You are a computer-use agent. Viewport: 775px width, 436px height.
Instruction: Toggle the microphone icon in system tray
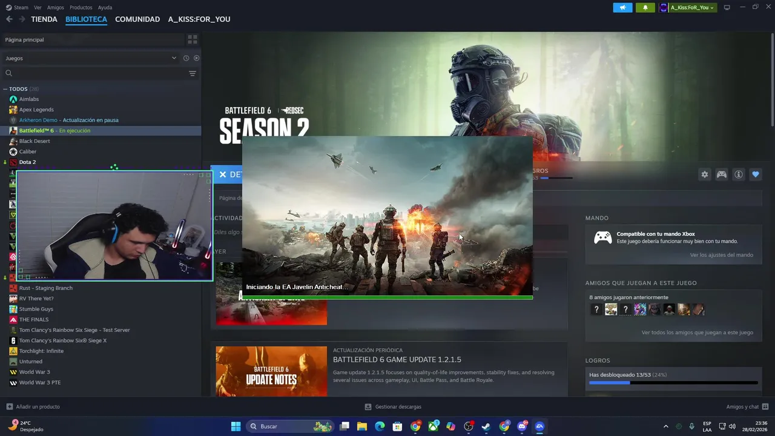[x=691, y=426]
